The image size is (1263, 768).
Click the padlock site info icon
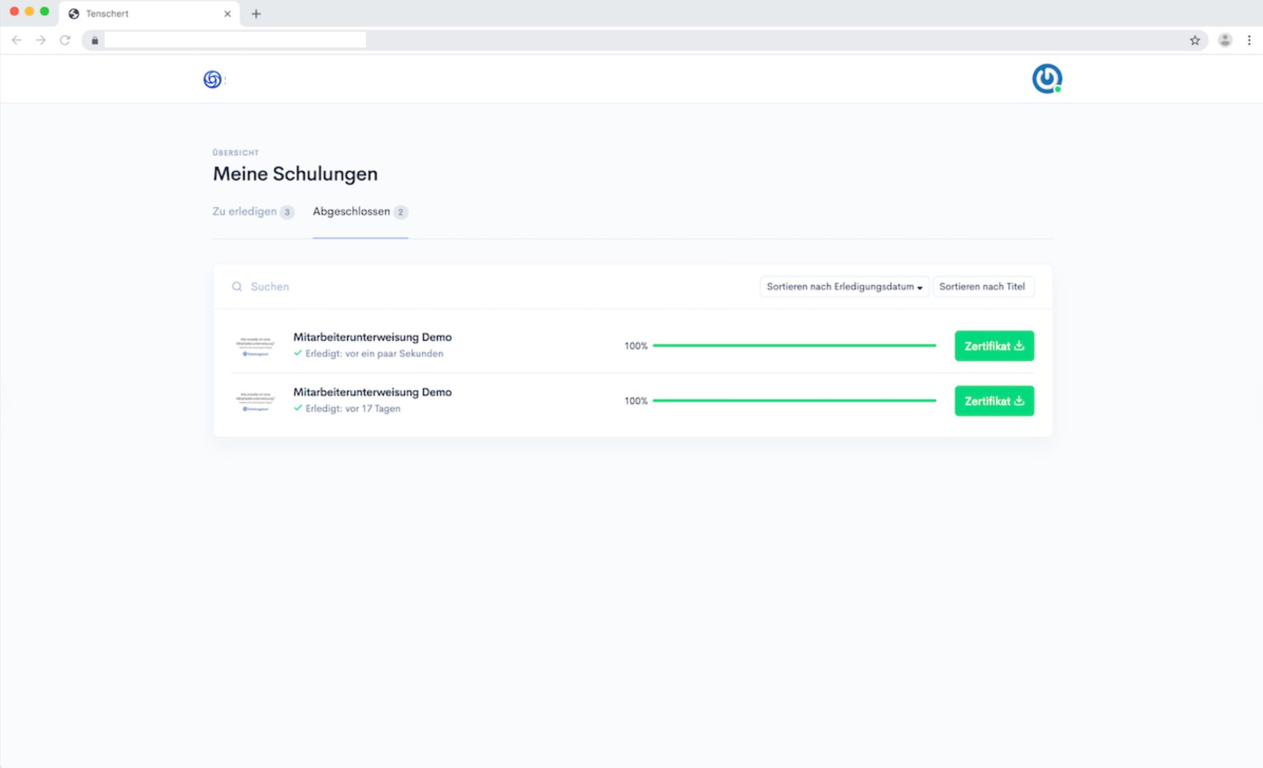[x=95, y=40]
